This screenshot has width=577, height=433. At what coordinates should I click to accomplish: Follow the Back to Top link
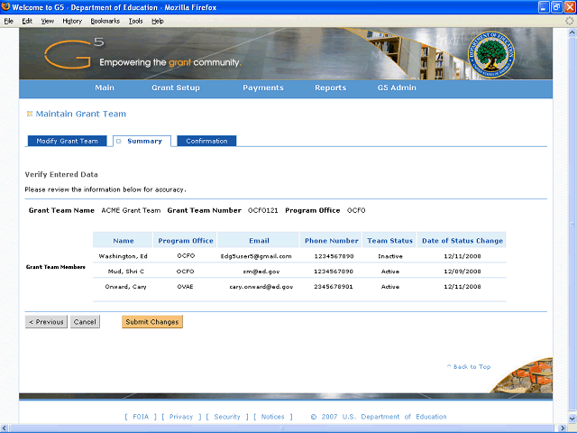469,367
